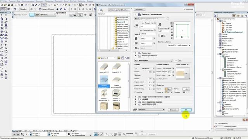Toggle the headboard end checkbox
The width and height of the screenshot is (248, 139).
pyautogui.click(x=157, y=79)
